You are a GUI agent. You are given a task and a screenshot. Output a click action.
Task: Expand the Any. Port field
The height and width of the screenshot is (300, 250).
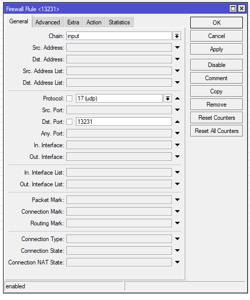pos(177,133)
